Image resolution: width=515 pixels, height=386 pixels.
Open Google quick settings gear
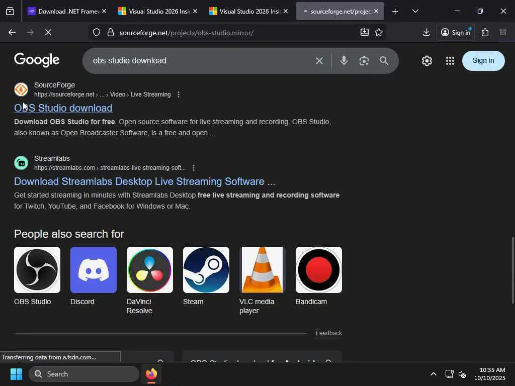(426, 61)
